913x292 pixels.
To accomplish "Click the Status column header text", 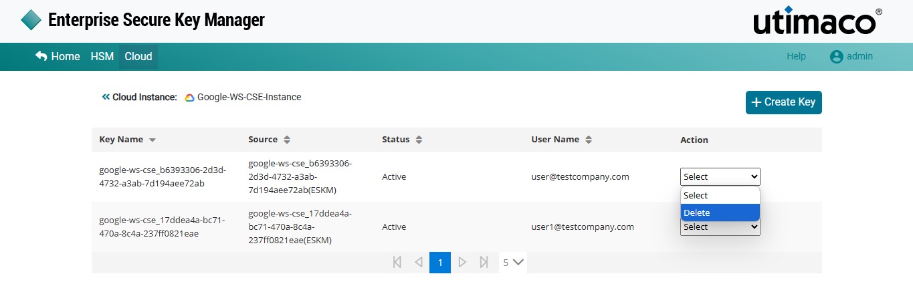I will (396, 140).
